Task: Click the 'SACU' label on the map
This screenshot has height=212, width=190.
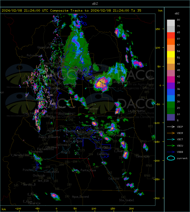Action: click(149, 77)
